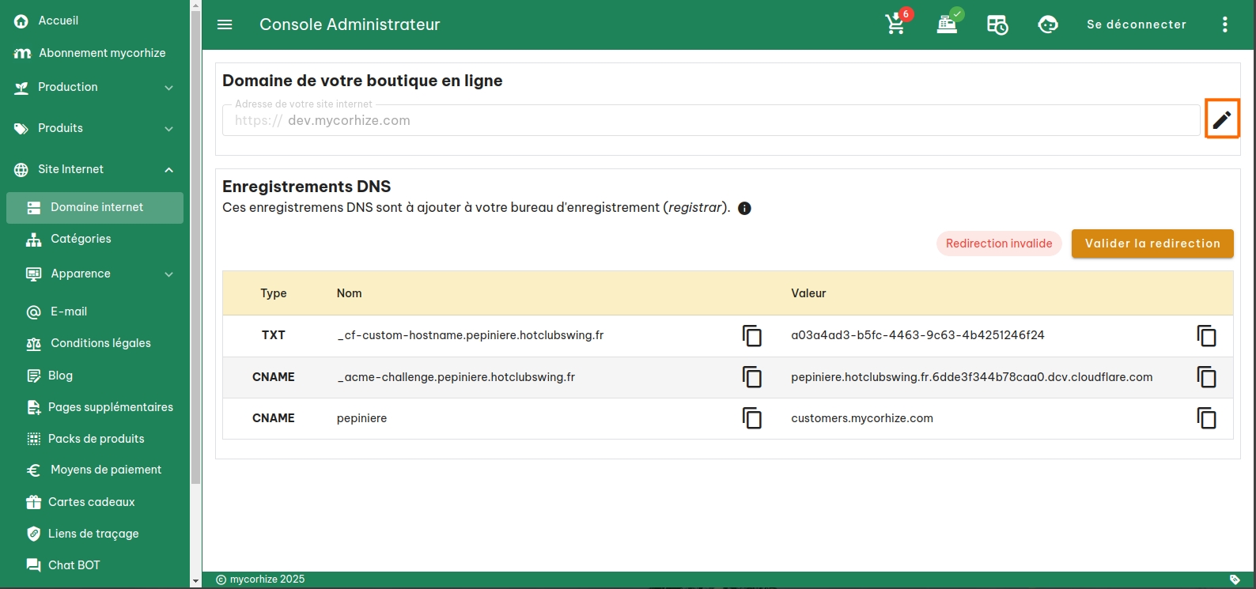Click the Moyens de paiement euro icon
The width and height of the screenshot is (1256, 589).
(x=33, y=470)
